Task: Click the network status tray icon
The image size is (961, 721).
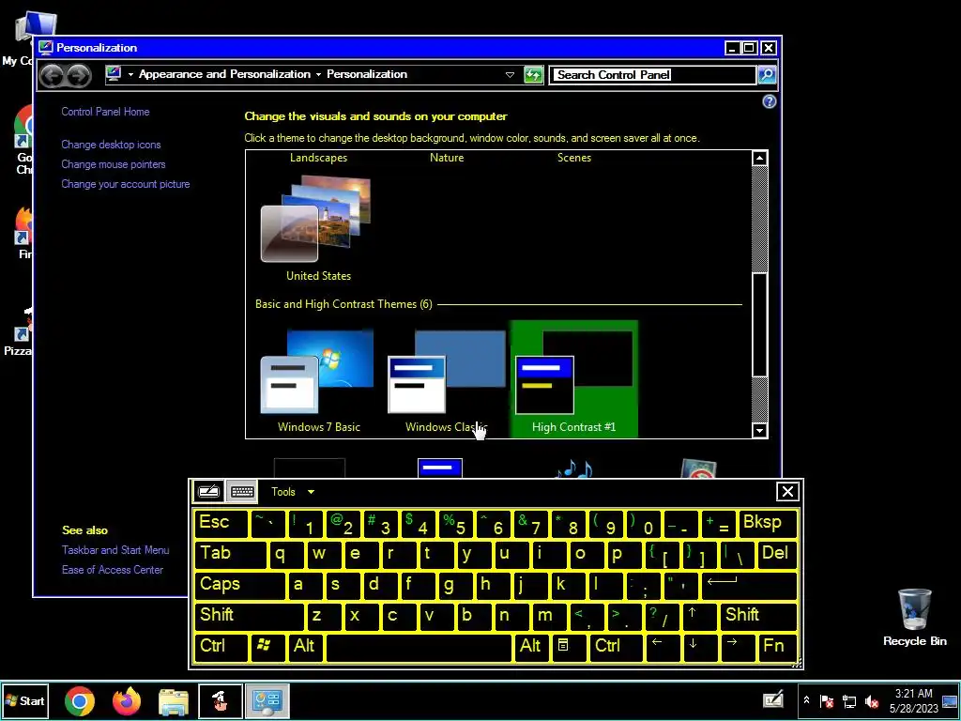Action: [849, 700]
